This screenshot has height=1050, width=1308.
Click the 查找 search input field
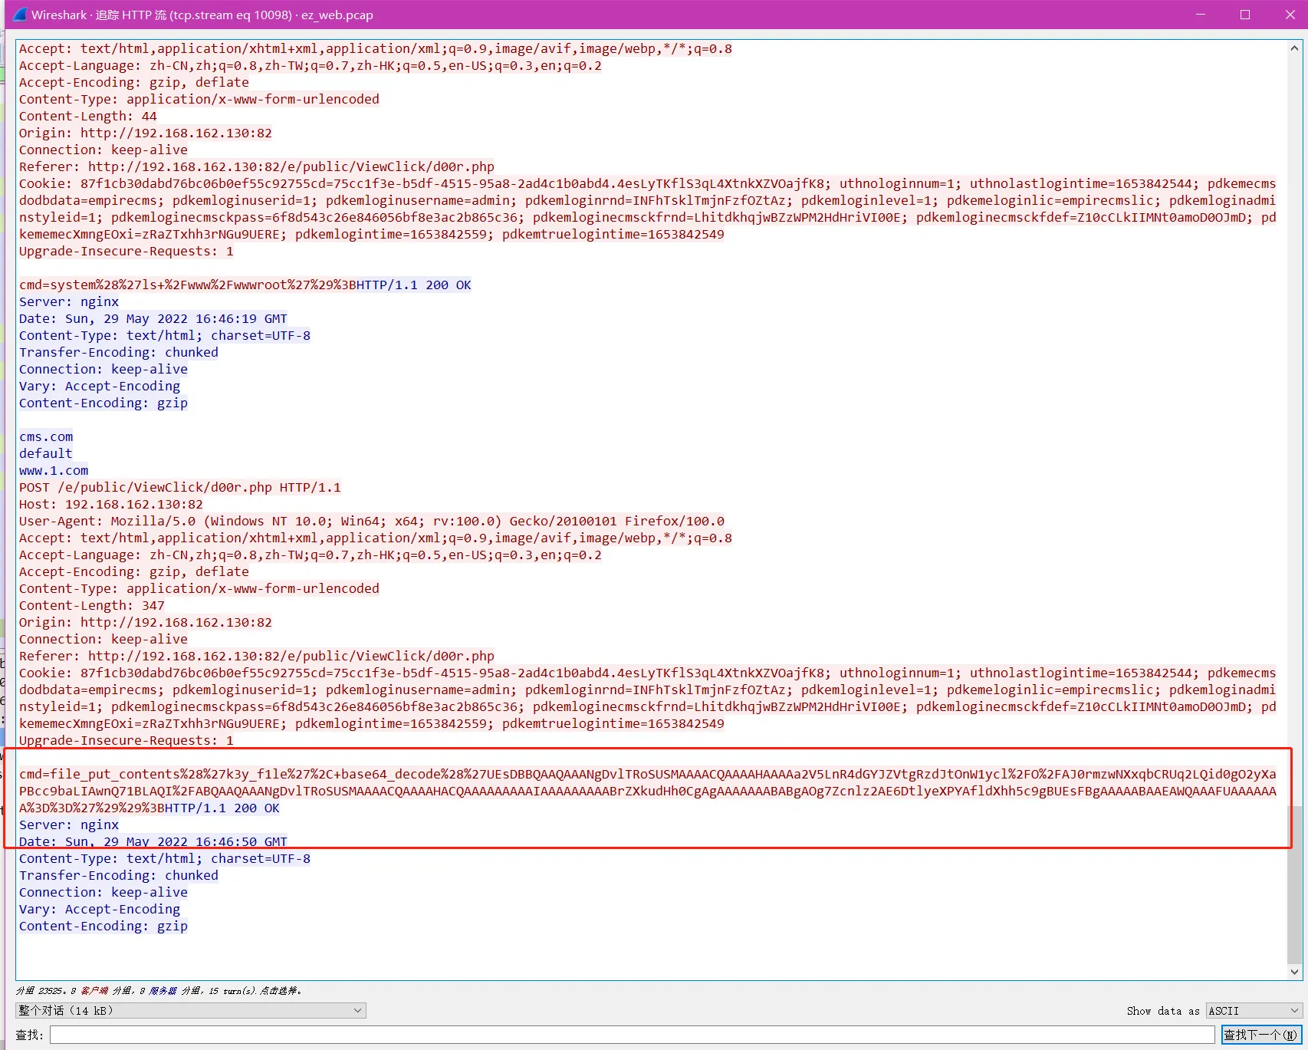632,1035
